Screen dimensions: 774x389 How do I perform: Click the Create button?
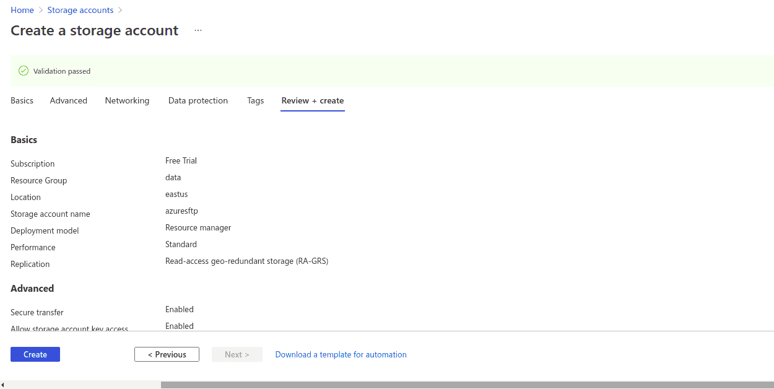click(x=35, y=354)
